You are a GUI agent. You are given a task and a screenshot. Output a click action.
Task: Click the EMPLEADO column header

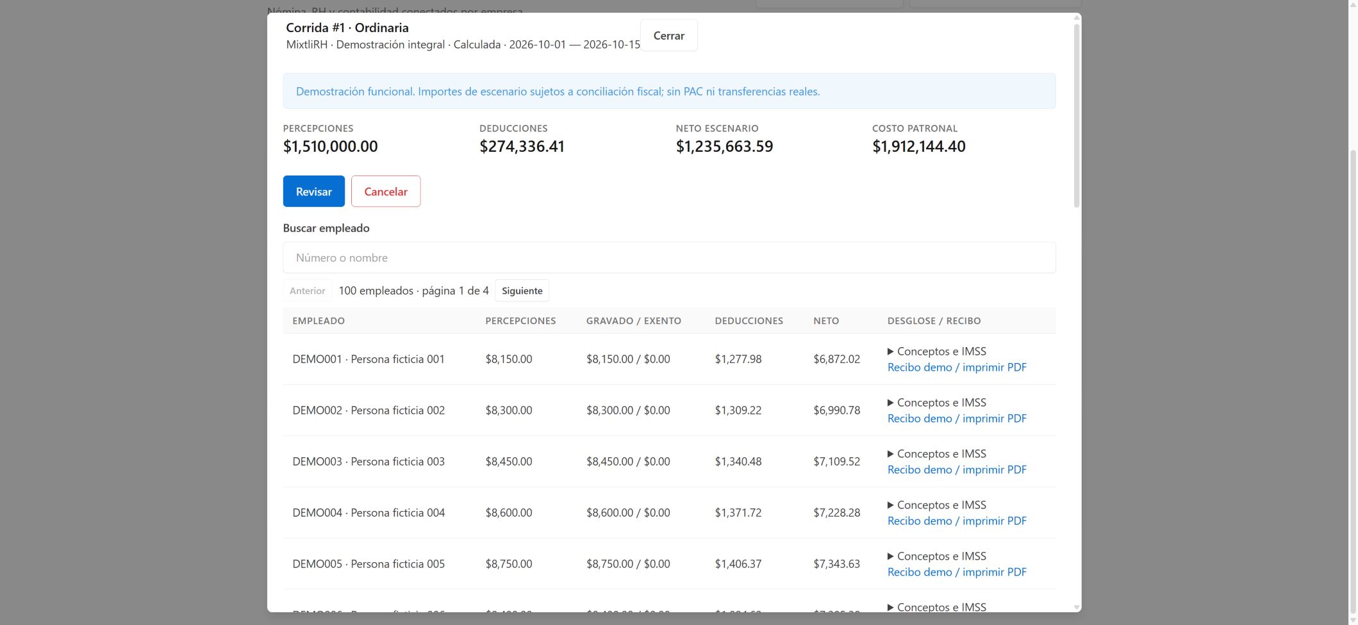319,321
